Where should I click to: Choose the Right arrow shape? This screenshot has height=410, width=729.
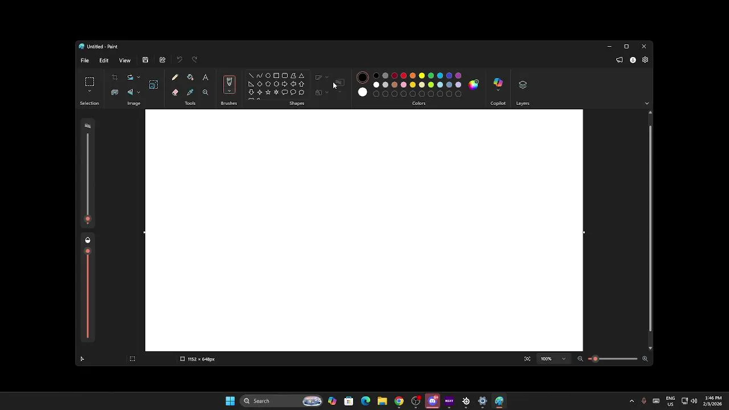pyautogui.click(x=285, y=84)
